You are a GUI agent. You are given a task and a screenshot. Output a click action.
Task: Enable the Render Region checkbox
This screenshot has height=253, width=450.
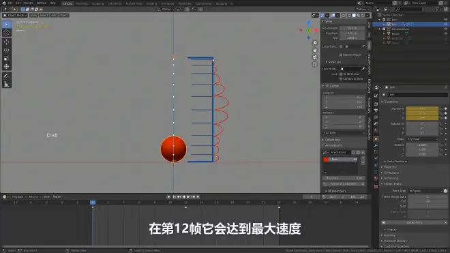coord(341,55)
